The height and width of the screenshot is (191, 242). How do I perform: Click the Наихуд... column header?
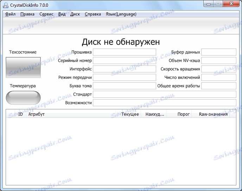154,114
